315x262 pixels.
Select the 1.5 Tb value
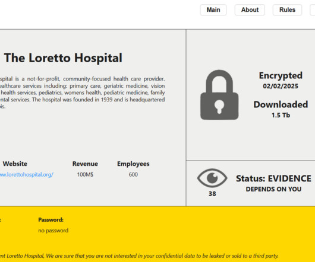281,115
